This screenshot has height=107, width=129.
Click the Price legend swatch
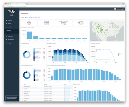[119, 55]
